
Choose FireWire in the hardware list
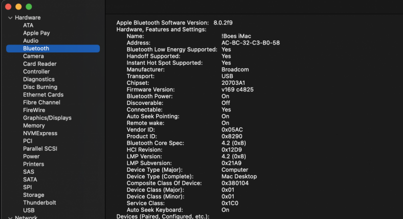tap(34, 110)
